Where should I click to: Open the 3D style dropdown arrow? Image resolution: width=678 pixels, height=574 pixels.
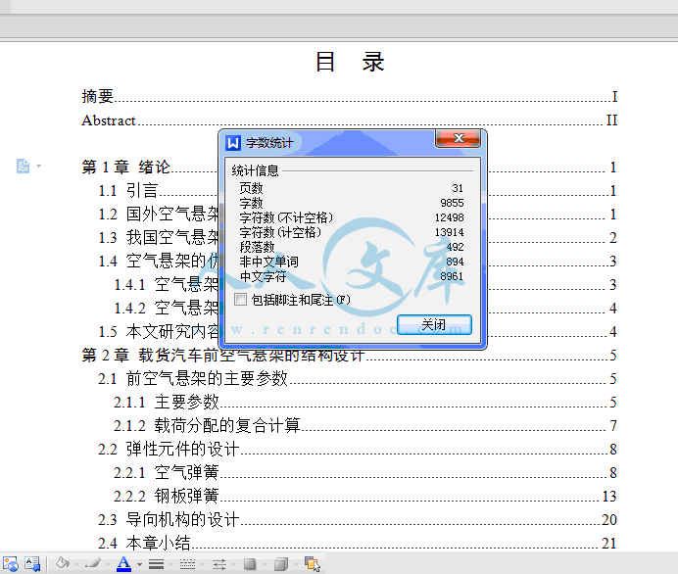point(296,564)
